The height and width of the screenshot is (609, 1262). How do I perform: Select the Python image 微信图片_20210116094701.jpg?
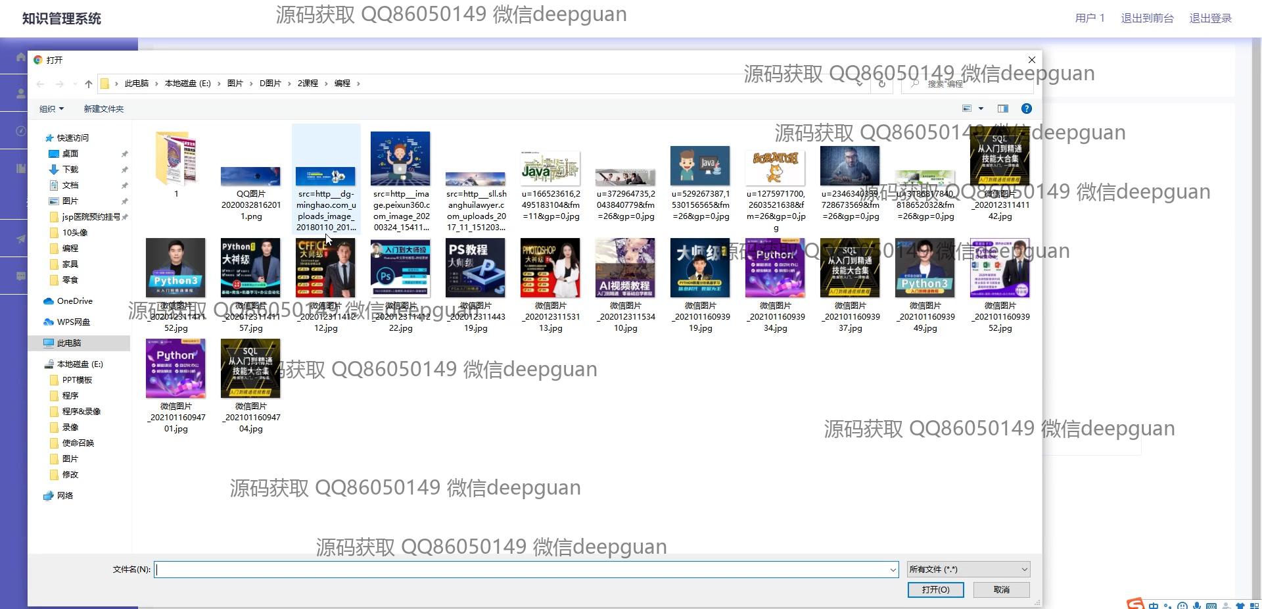[175, 386]
